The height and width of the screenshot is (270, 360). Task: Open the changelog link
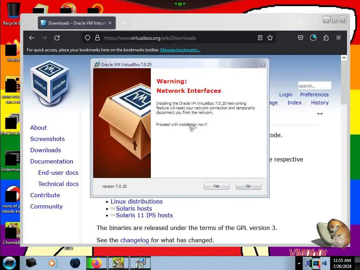coord(135,240)
